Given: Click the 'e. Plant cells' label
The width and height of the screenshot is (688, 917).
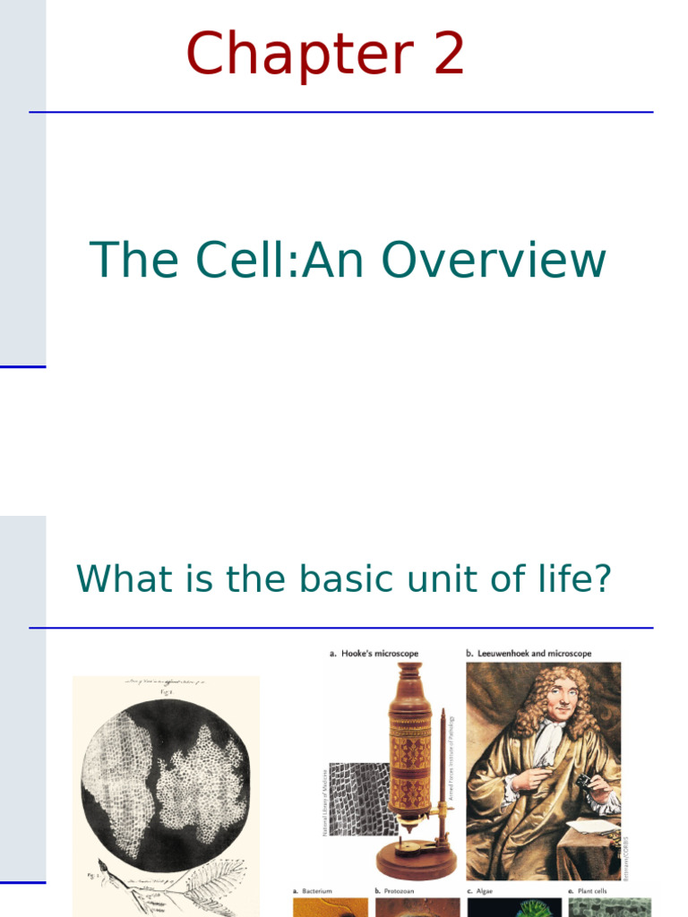Looking at the screenshot, I should pyautogui.click(x=588, y=891).
